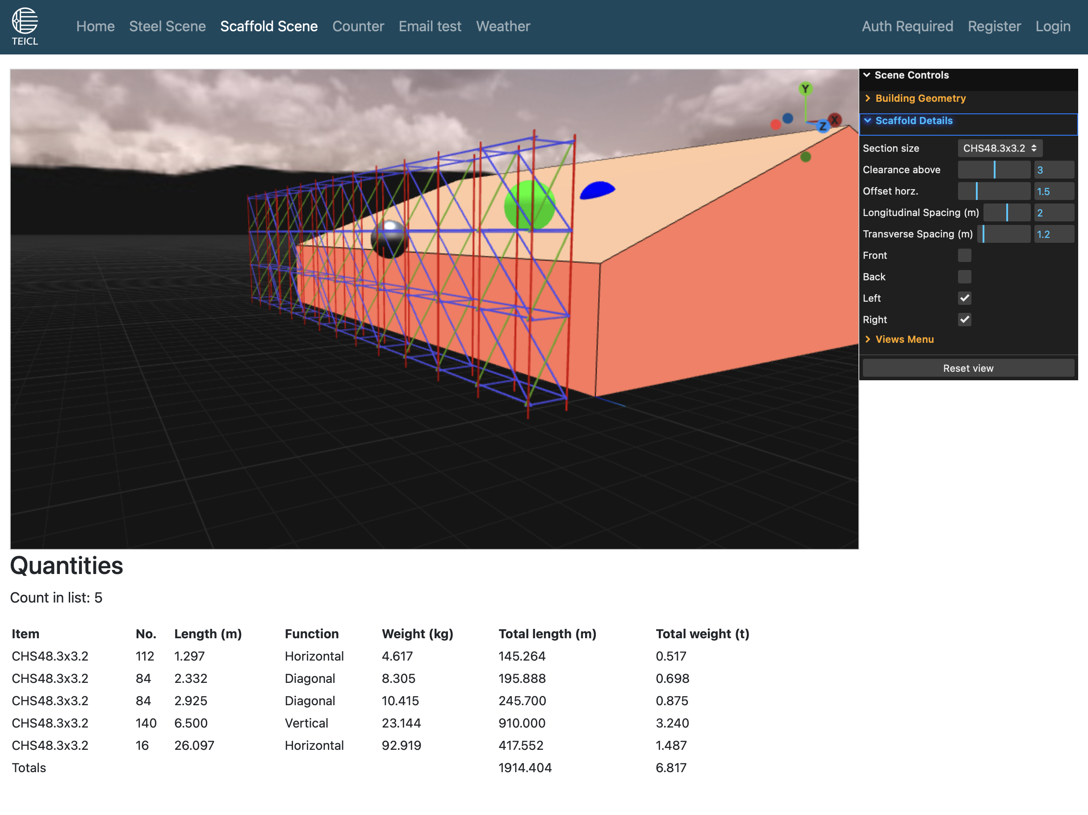The width and height of the screenshot is (1088, 815).
Task: Click the unlabeled dark blue negative-axis gizmo dot
Action: coord(788,118)
